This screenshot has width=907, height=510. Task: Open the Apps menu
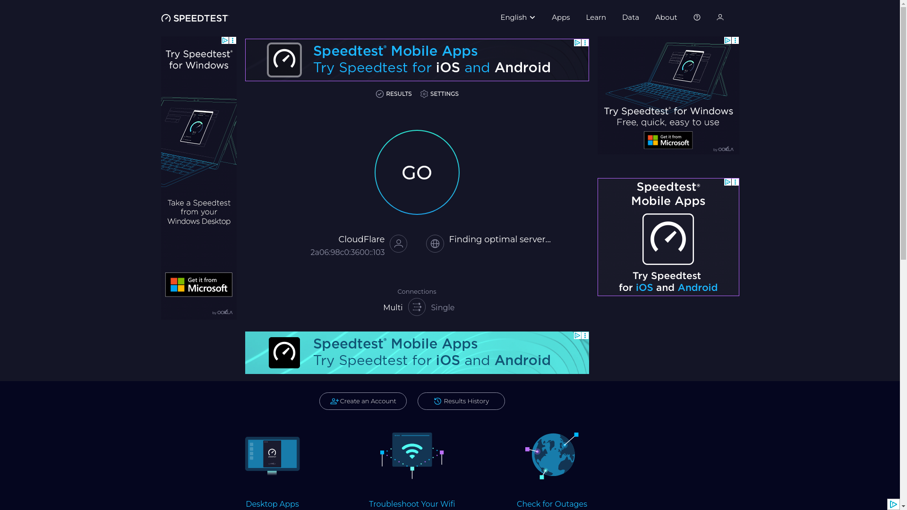tap(561, 17)
